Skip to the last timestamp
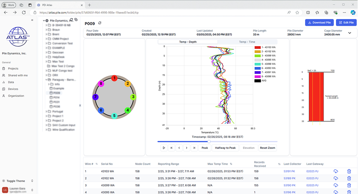 pos(194,148)
